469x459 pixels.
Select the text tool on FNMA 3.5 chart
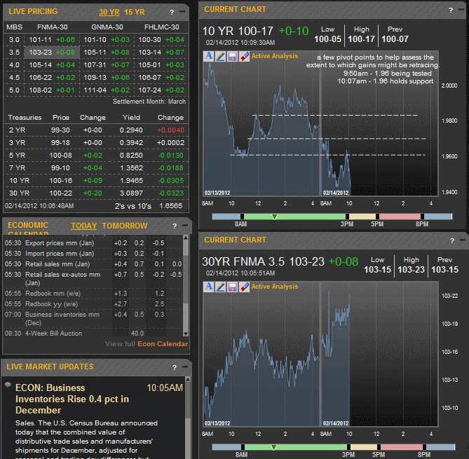click(x=210, y=287)
